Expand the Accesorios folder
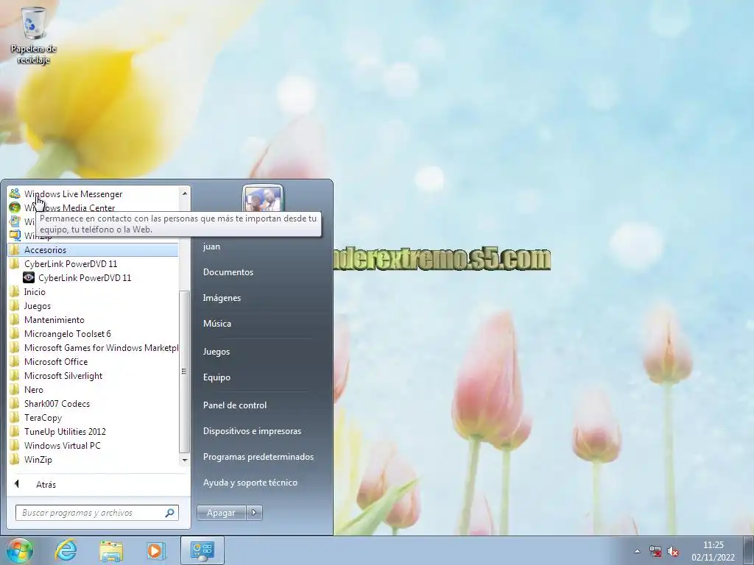The height and width of the screenshot is (565, 754). [94, 250]
